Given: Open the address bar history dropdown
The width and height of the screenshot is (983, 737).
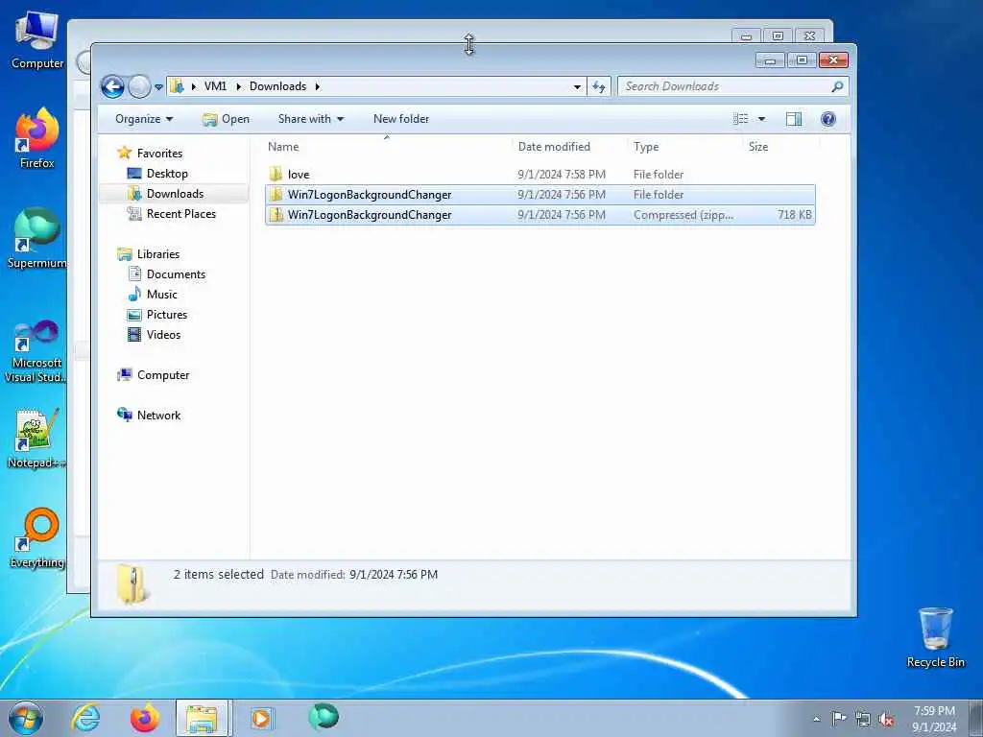Looking at the screenshot, I should (577, 87).
